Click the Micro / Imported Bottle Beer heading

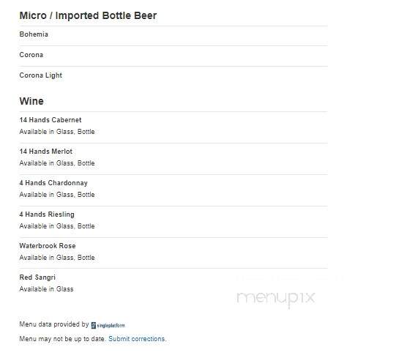click(88, 15)
